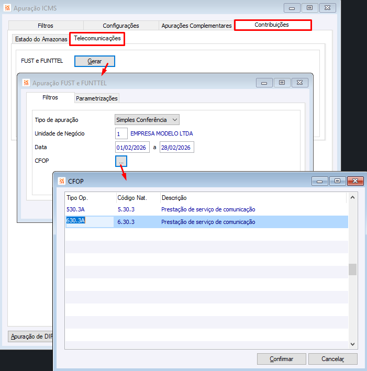
Task: Switch to Estado do Amazonas sub-tab
Action: (41, 39)
